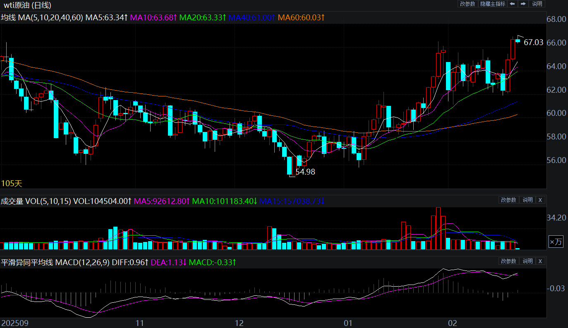The image size is (568, 328).
Task: Toggle 隐藏主指标 to hide main indicator
Action: point(492,4)
